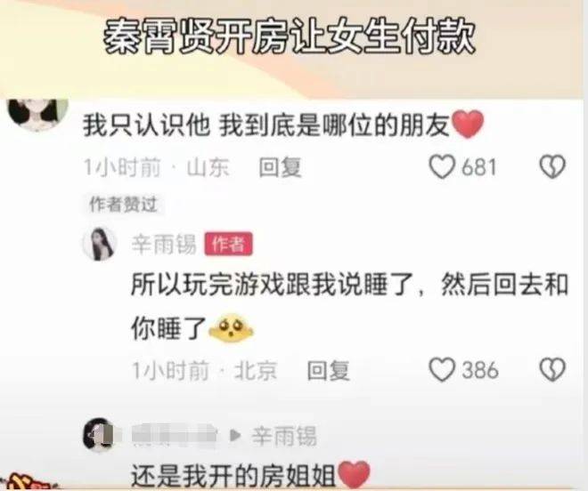The image size is (588, 491).
Task: Like the comment with 681 likes
Action: [x=442, y=166]
